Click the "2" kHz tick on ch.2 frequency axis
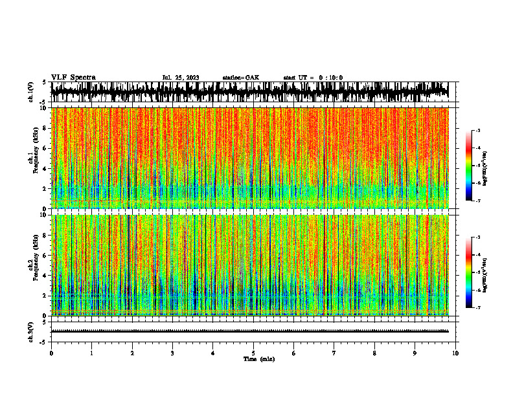 45,296
